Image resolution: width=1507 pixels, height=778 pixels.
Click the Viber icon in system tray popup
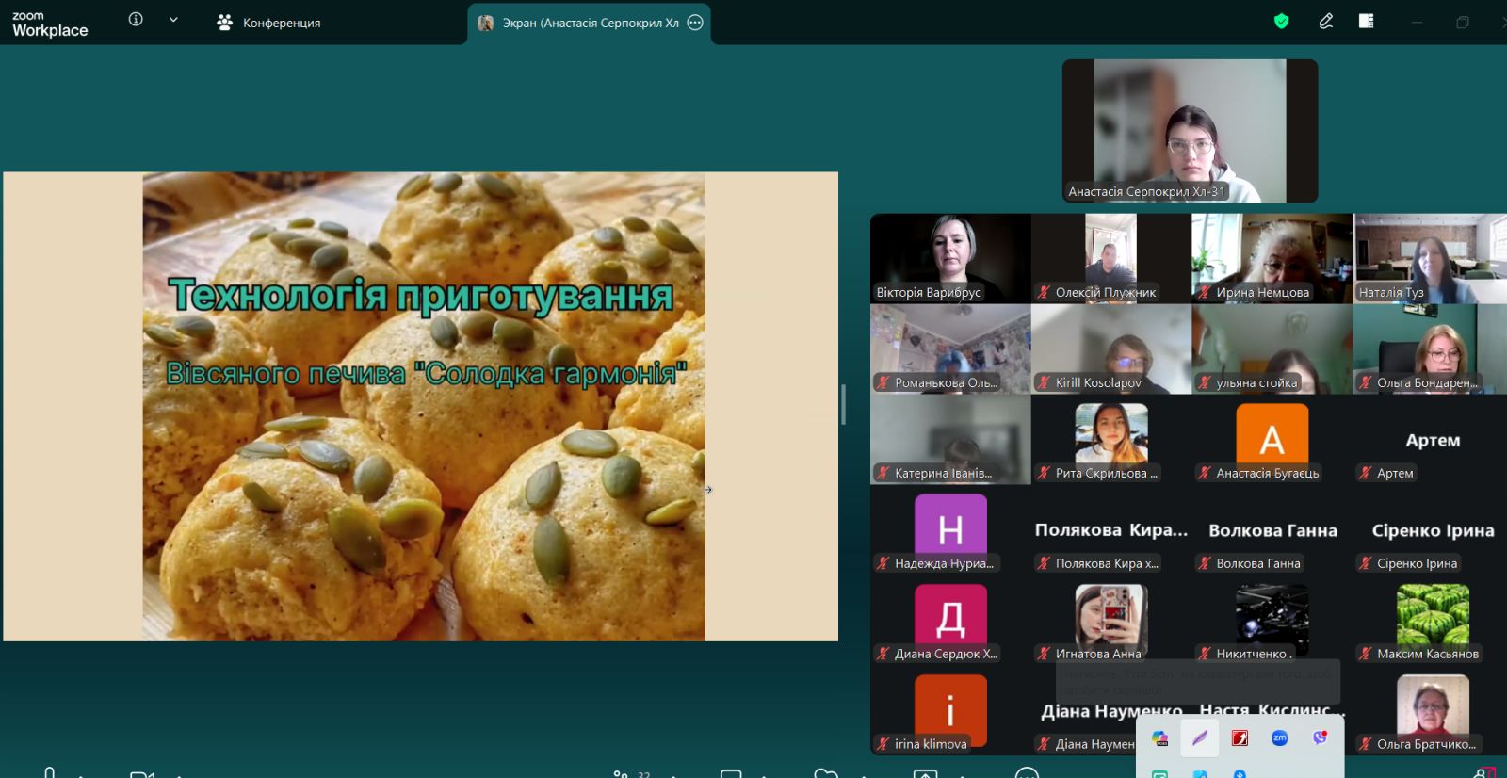1320,738
